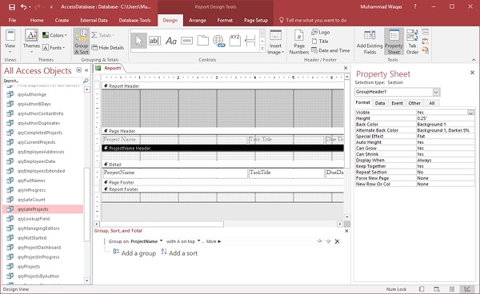Select the Button control
The width and height of the screenshot is (480, 294).
click(186, 41)
